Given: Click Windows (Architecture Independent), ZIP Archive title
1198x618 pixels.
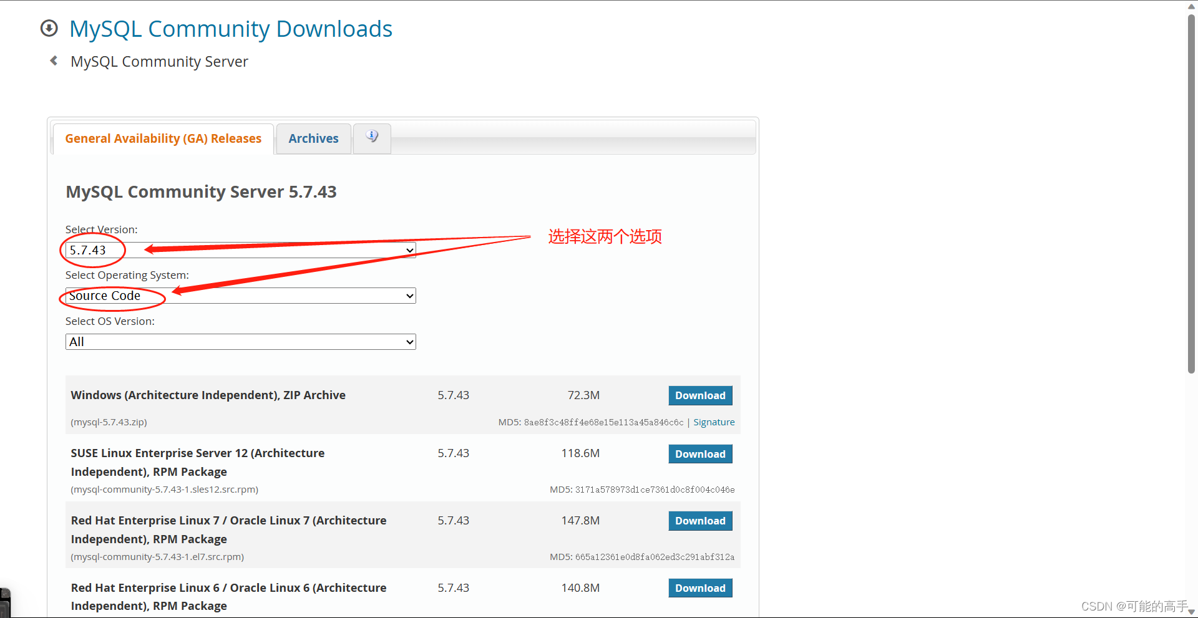Looking at the screenshot, I should tap(208, 395).
